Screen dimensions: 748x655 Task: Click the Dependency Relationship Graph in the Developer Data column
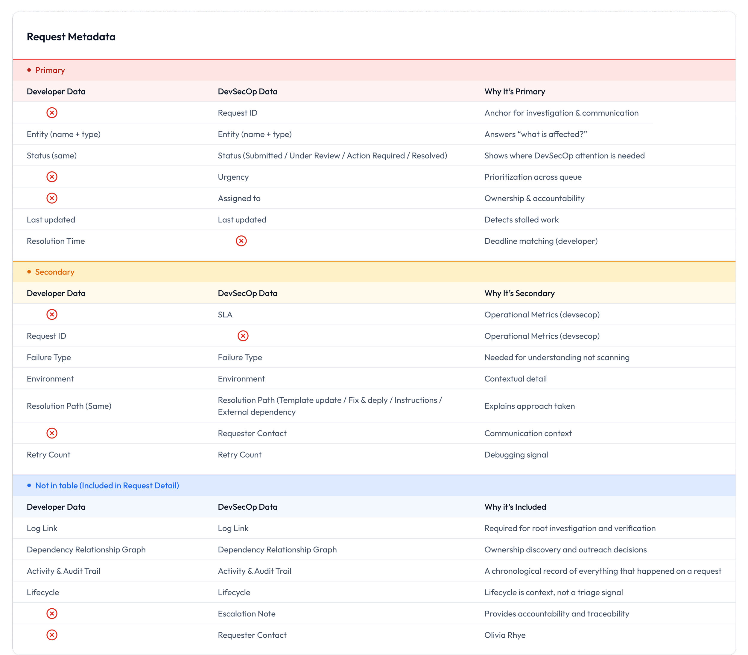click(x=86, y=550)
